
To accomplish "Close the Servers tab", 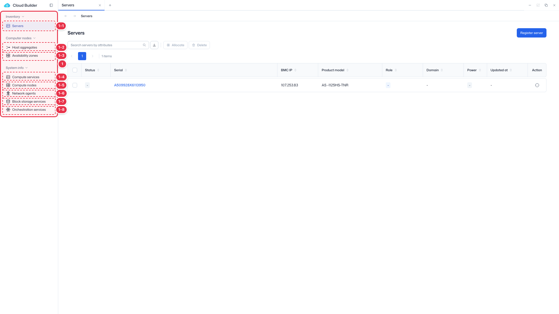I will click(x=100, y=5).
